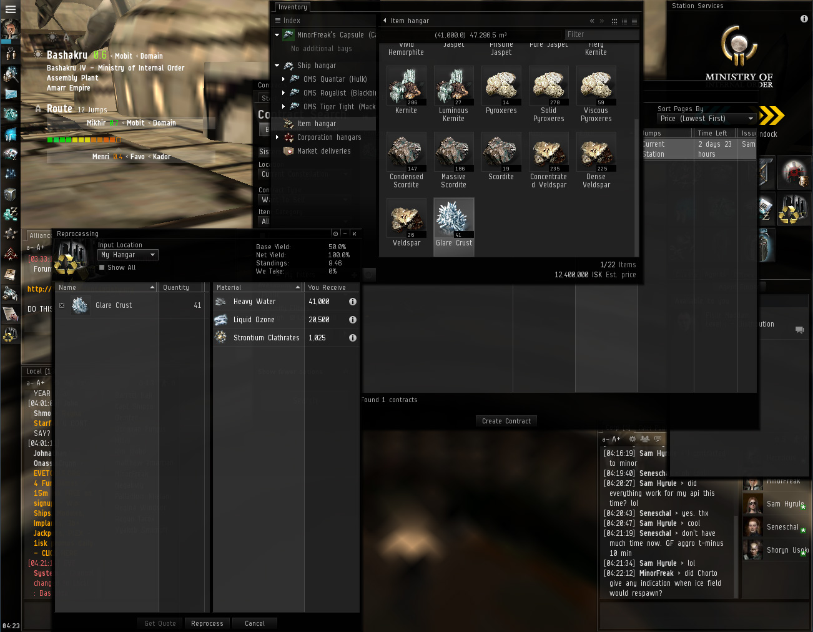Open the orange http:// link in chat
The image size is (813, 632).
(39, 289)
